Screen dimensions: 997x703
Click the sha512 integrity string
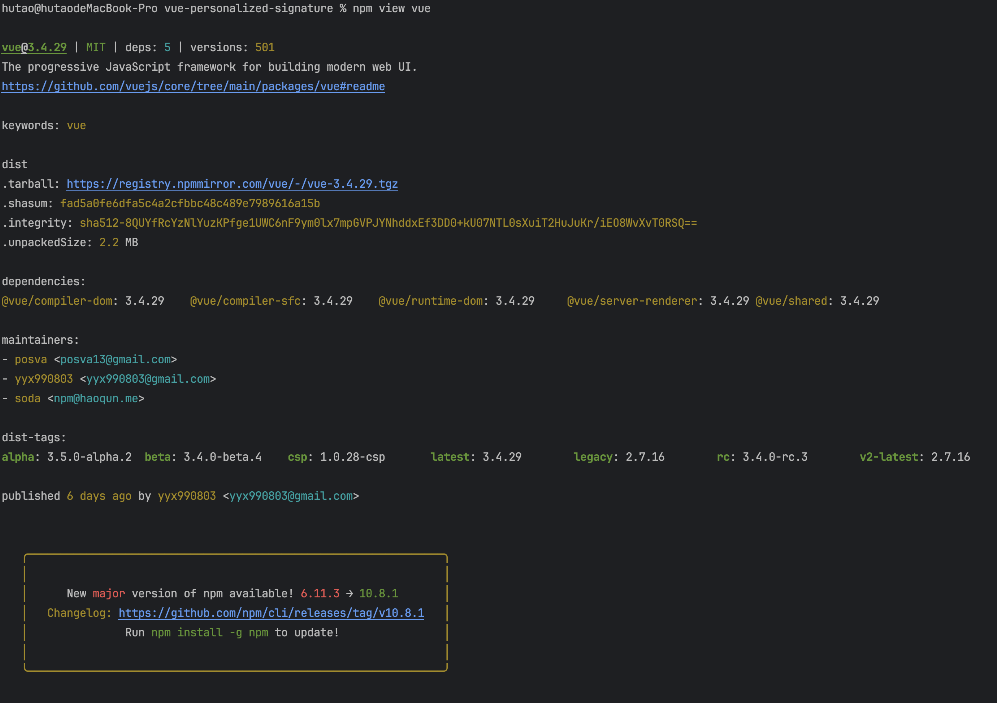point(388,223)
